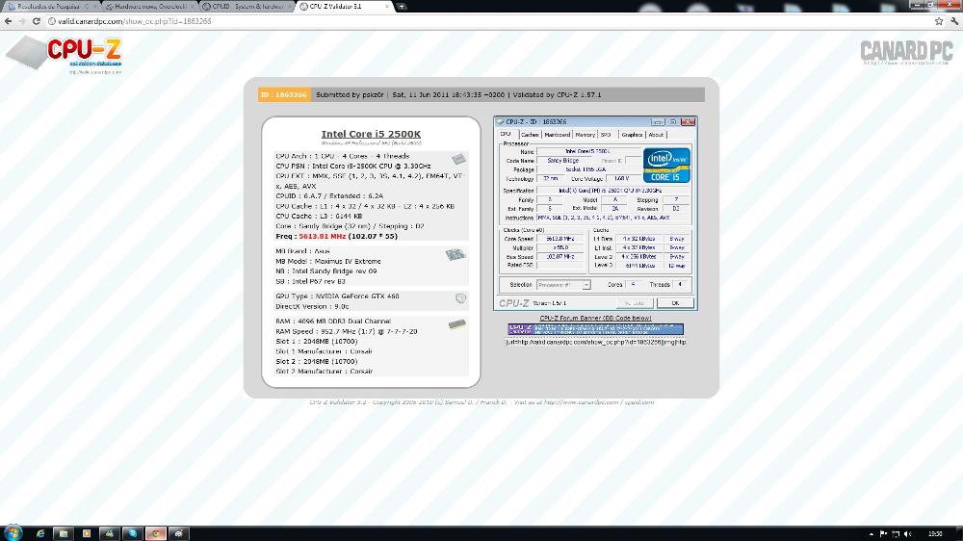Click the www.canardpc.com footer link
Screen dimensions: 963x541
pos(581,402)
